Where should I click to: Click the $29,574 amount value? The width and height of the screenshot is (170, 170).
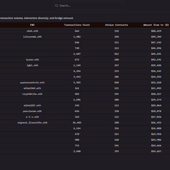pyautogui.click(x=156, y=100)
